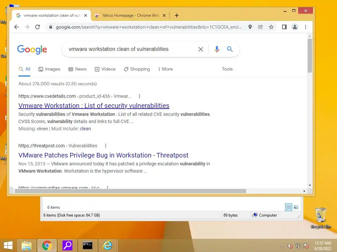This screenshot has height=252, width=337.
Task: Click the scroll up arrow in Chrome
Action: (x=310, y=36)
